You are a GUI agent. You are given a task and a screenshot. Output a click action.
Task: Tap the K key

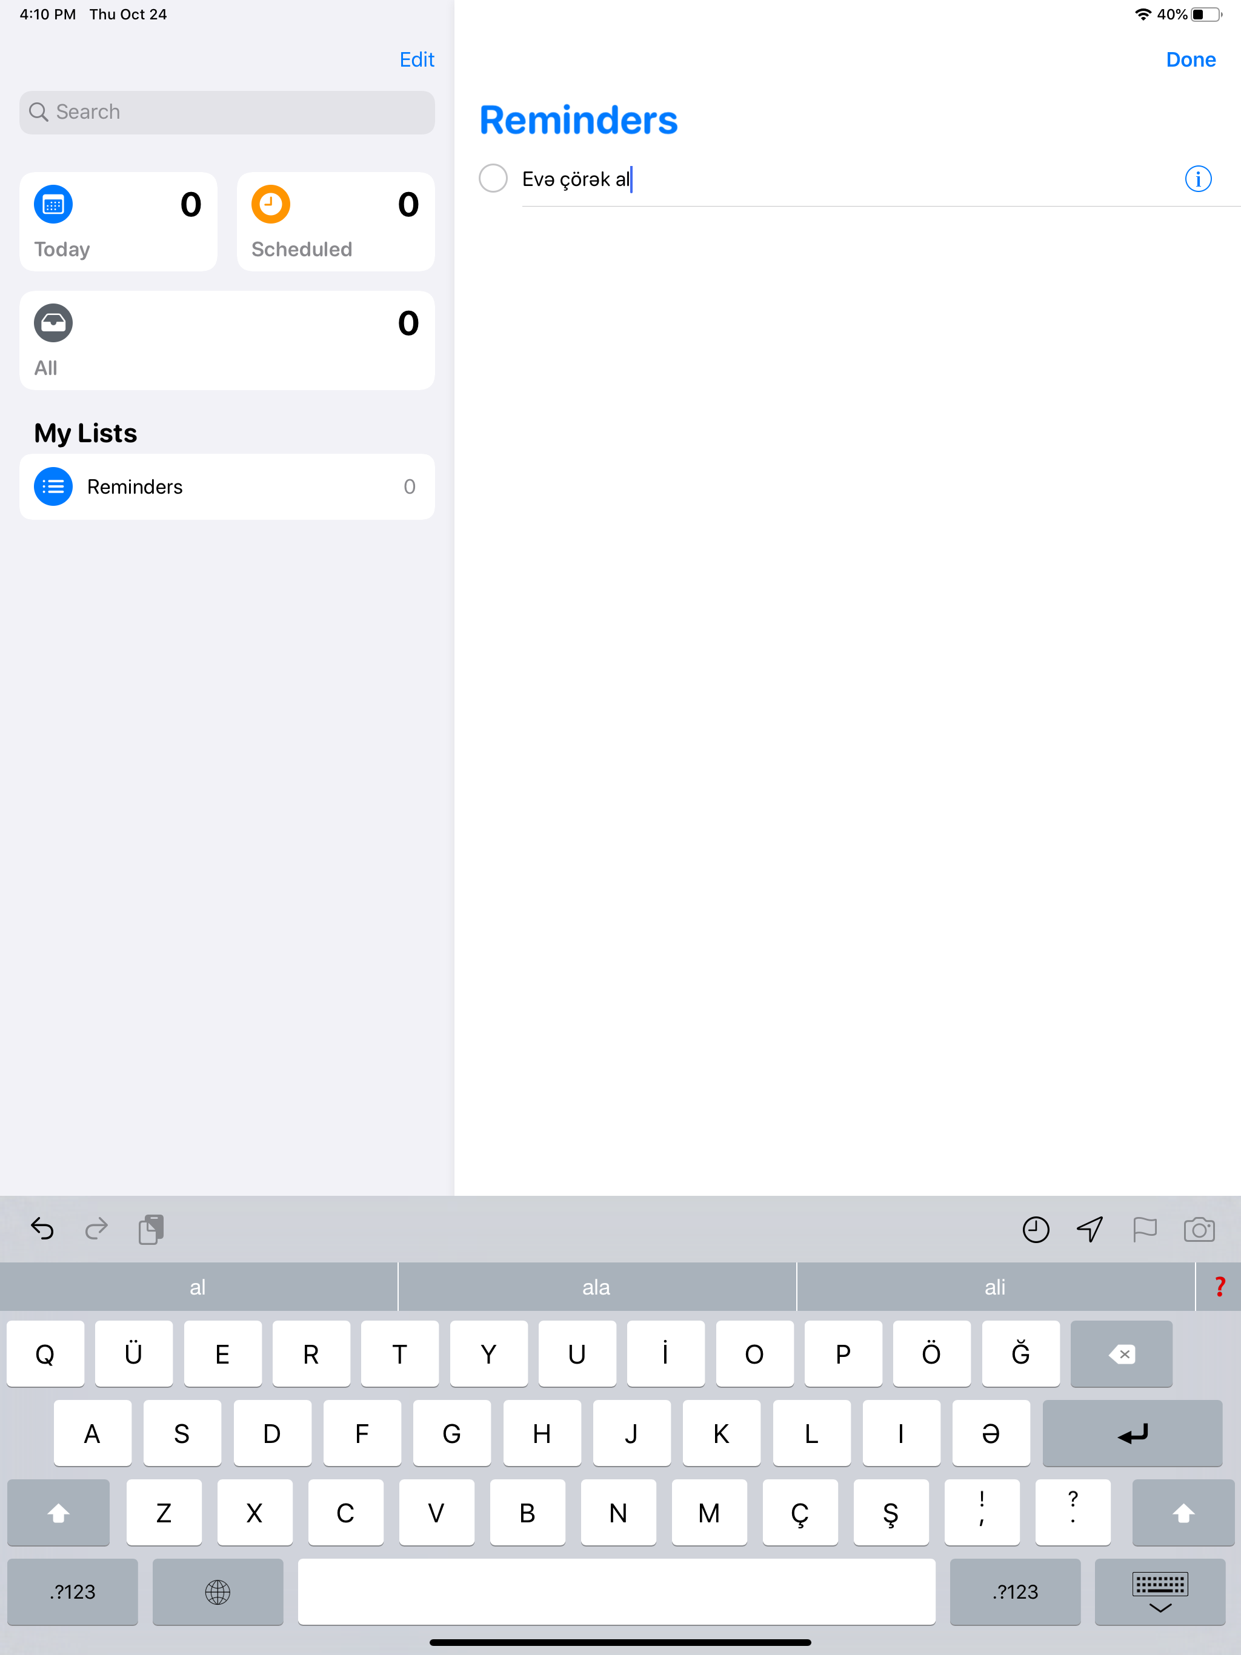(x=722, y=1433)
